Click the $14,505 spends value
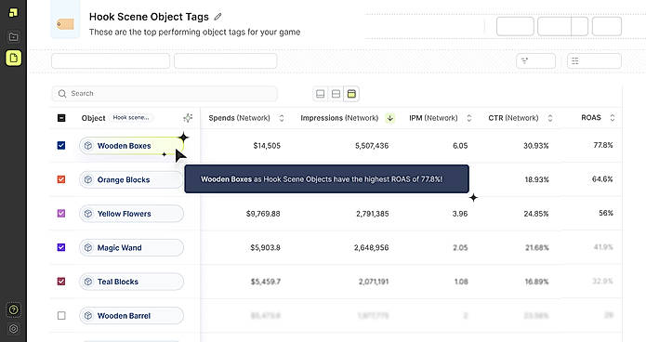Image resolution: width=646 pixels, height=342 pixels. [267, 146]
